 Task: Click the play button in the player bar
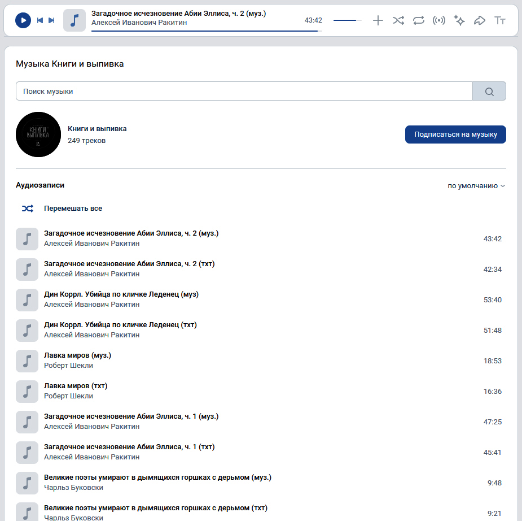pyautogui.click(x=23, y=20)
